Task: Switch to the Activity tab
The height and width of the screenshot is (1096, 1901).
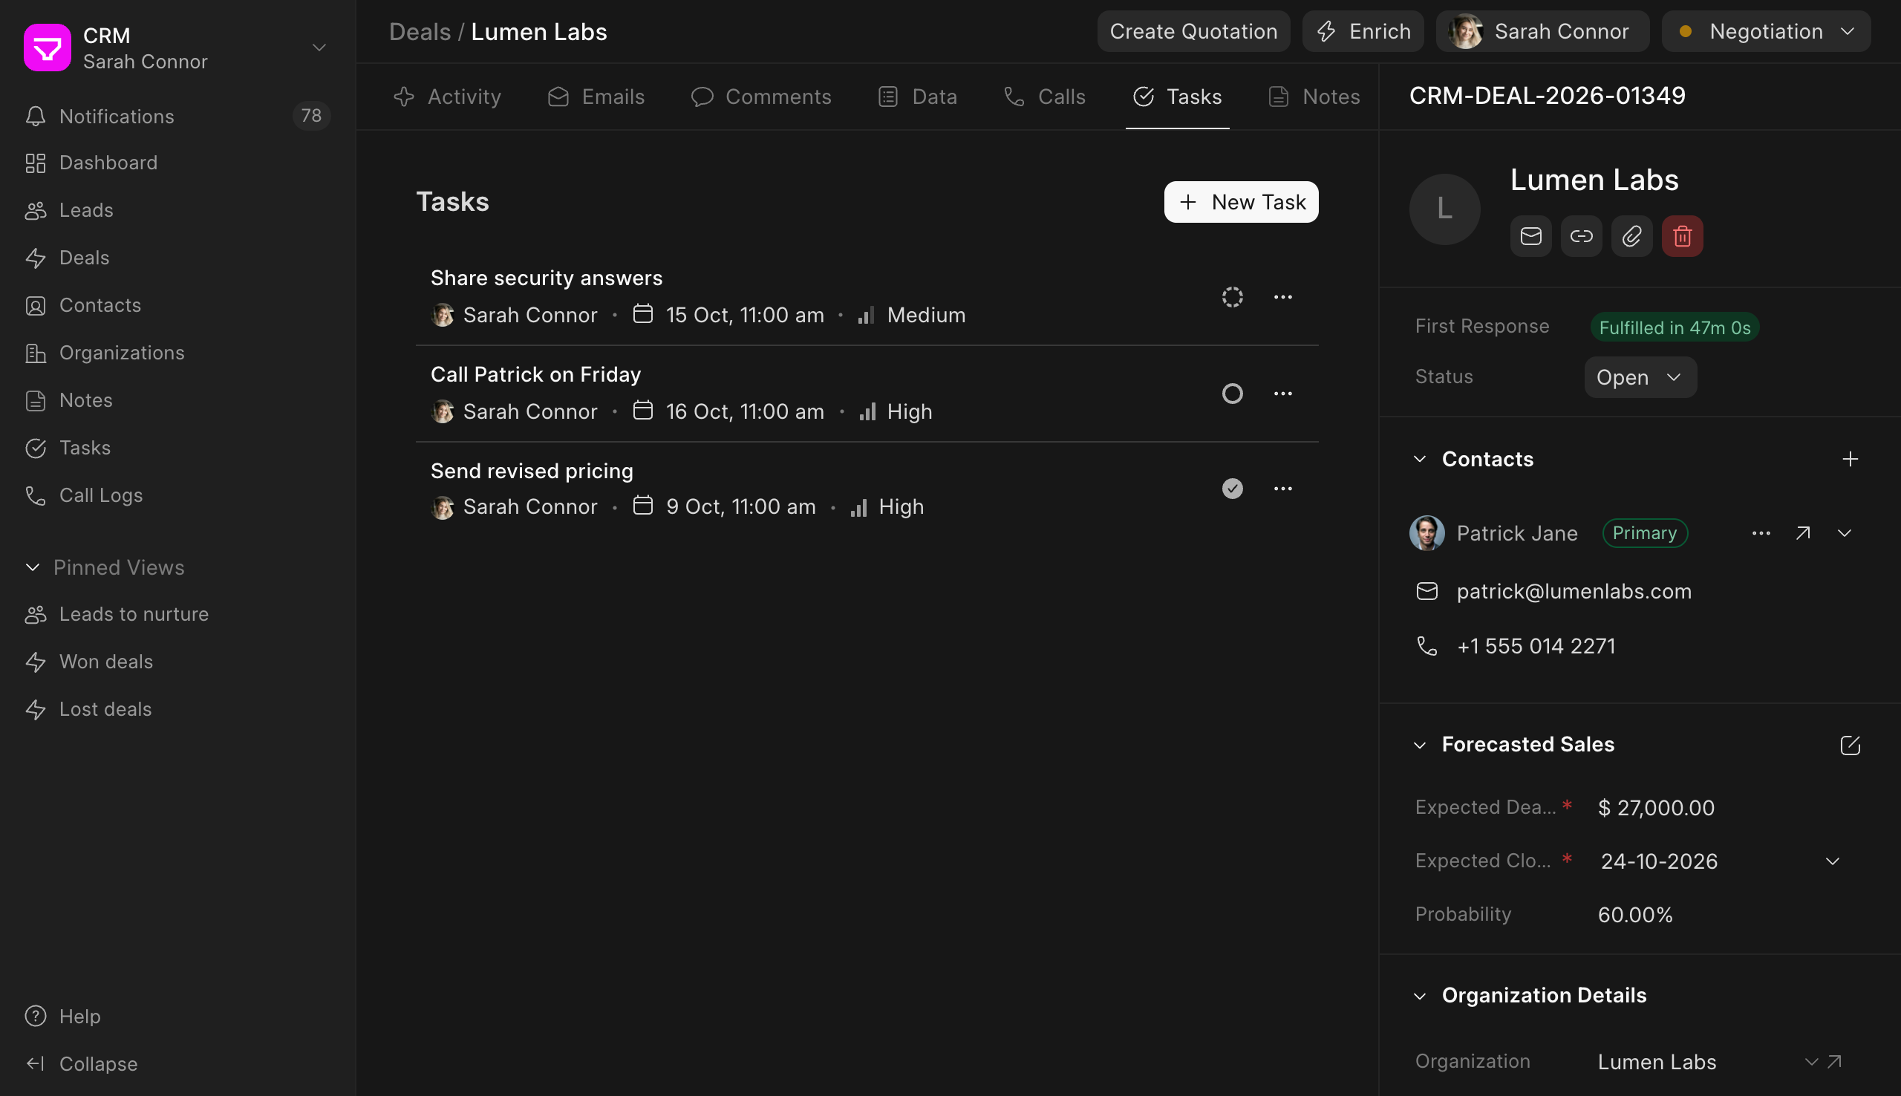Action: click(447, 97)
